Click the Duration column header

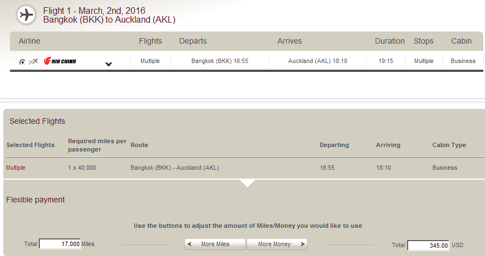point(389,41)
